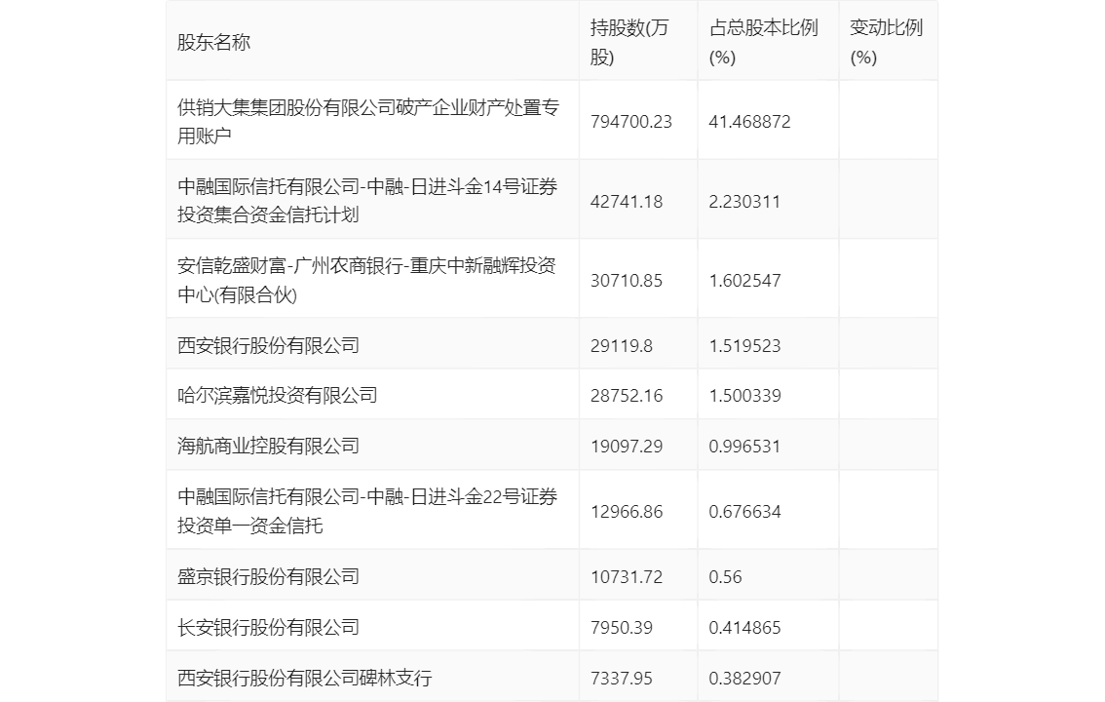Select shareholder 西安银行股份有限公司
This screenshot has width=1105, height=702.
269,345
